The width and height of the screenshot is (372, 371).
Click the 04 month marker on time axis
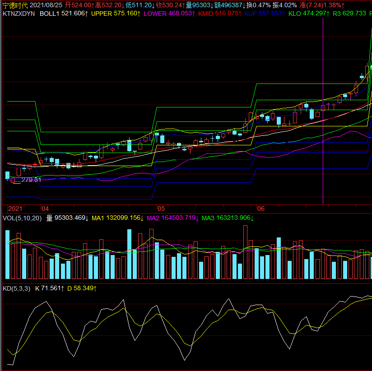pyautogui.click(x=45, y=209)
